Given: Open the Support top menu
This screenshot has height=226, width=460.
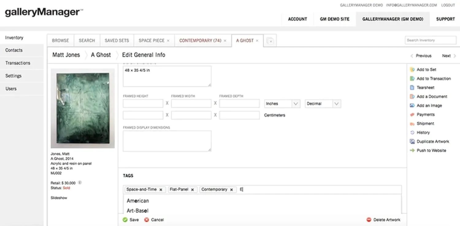Looking at the screenshot, I should click(446, 19).
